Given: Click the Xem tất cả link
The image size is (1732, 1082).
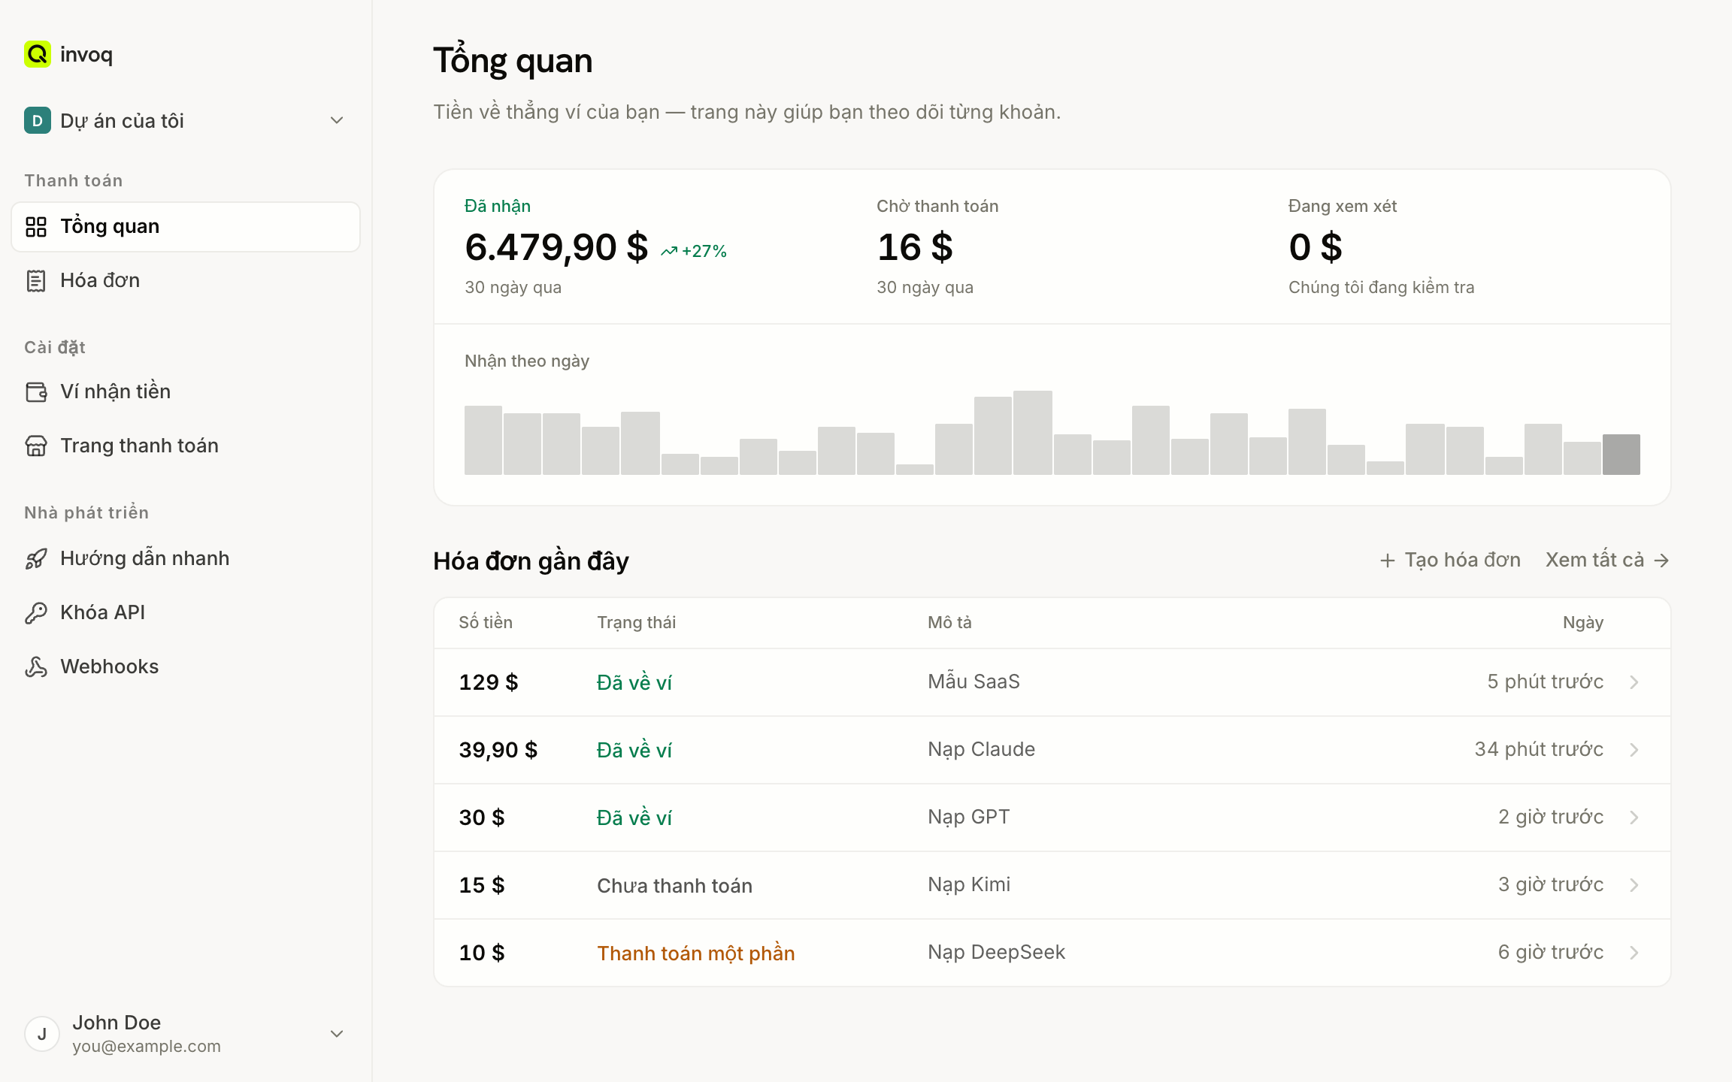Looking at the screenshot, I should [x=1607, y=561].
